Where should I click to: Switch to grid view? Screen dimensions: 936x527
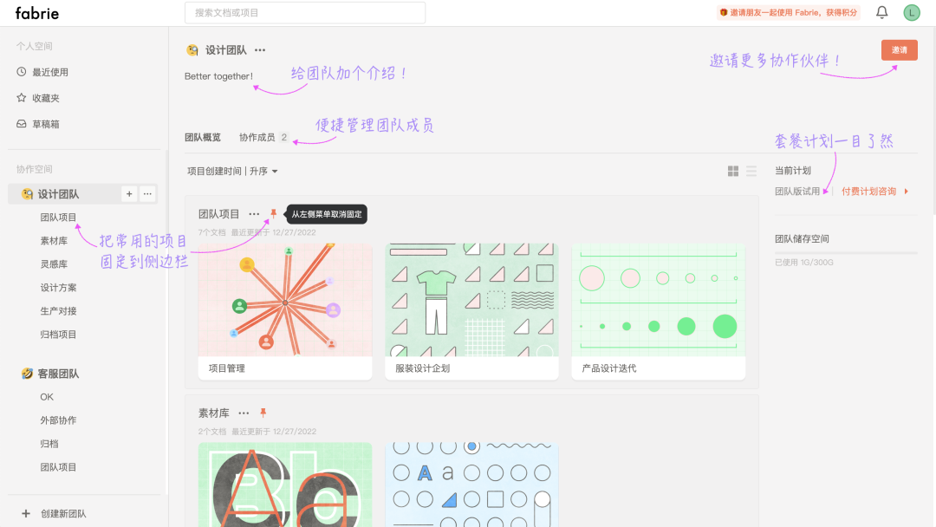(733, 172)
